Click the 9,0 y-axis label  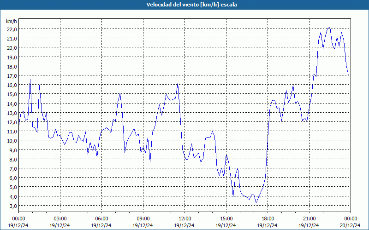tap(13, 150)
